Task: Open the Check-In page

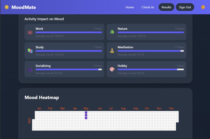Action: (148, 7)
